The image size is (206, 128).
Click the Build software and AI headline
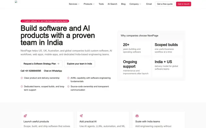(x=58, y=36)
